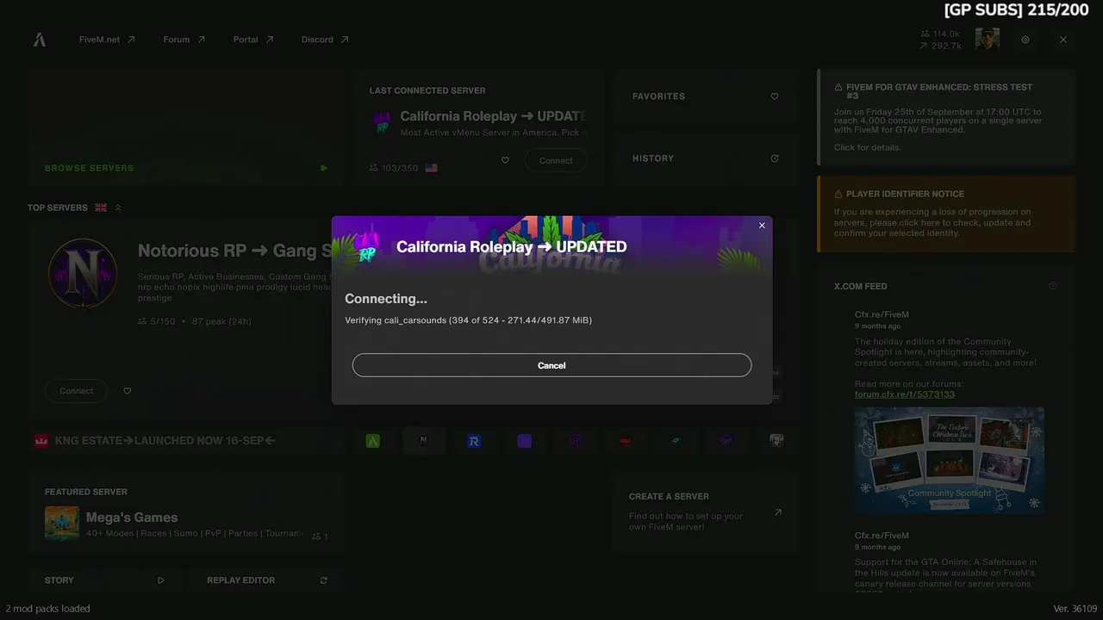The image size is (1103, 620).
Task: Click the 2 mod packs loaded status
Action: (x=47, y=609)
